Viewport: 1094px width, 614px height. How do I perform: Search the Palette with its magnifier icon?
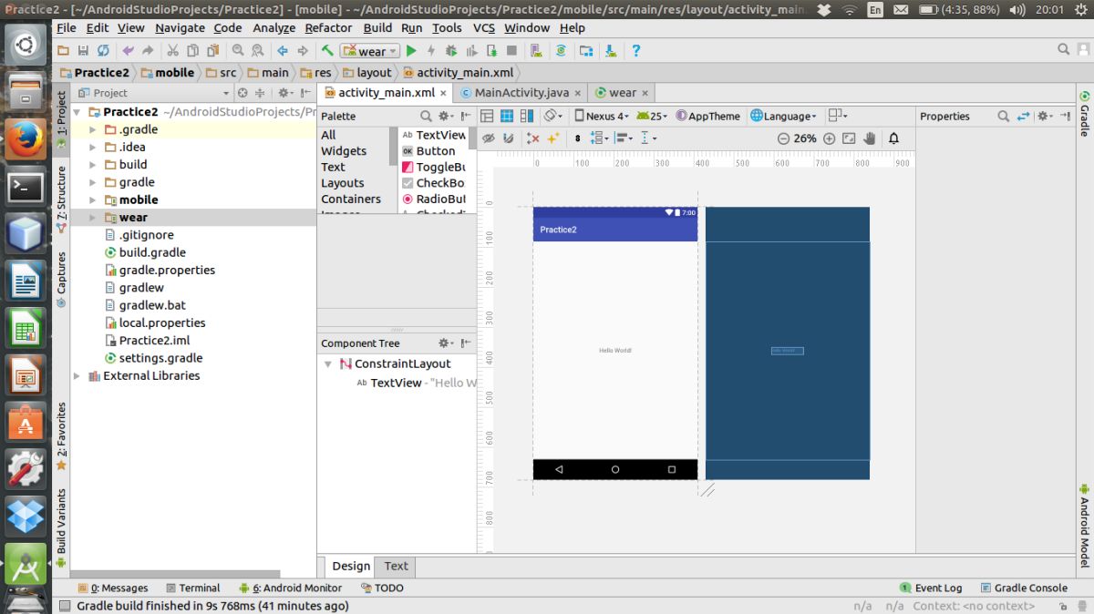tap(425, 116)
